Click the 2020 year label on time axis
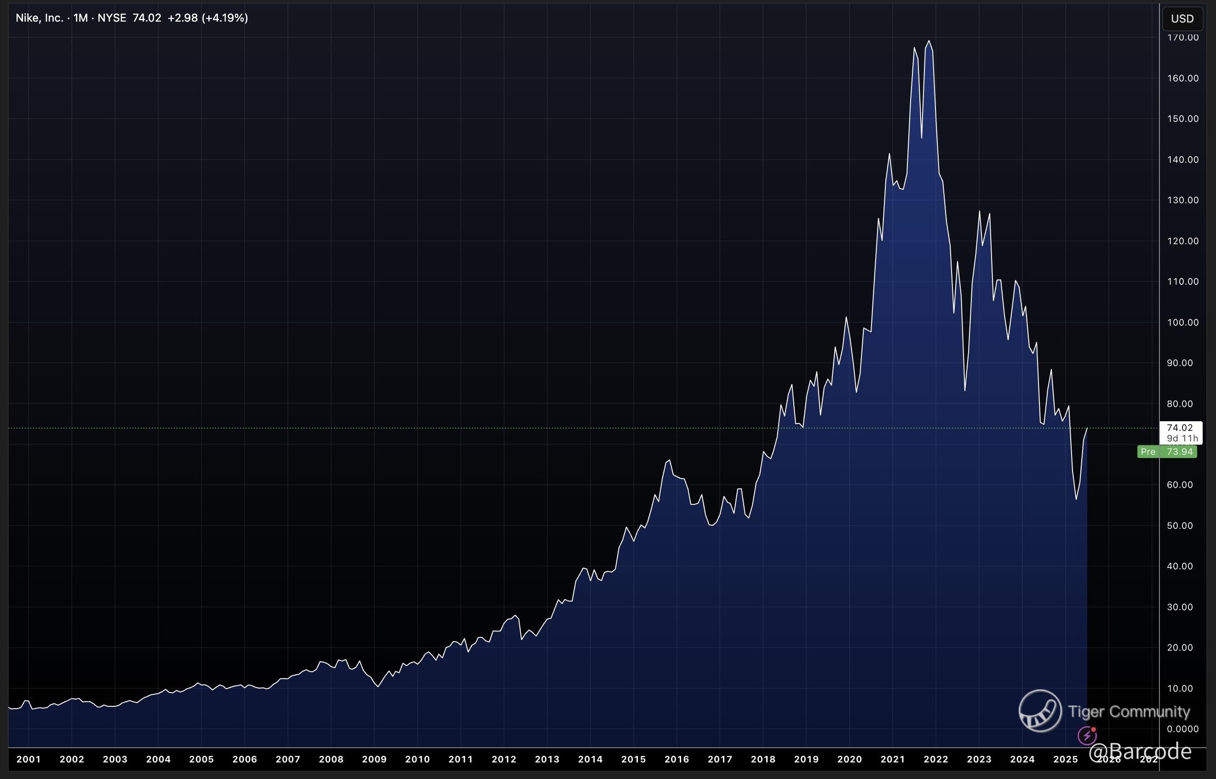This screenshot has height=779, width=1216. [850, 760]
